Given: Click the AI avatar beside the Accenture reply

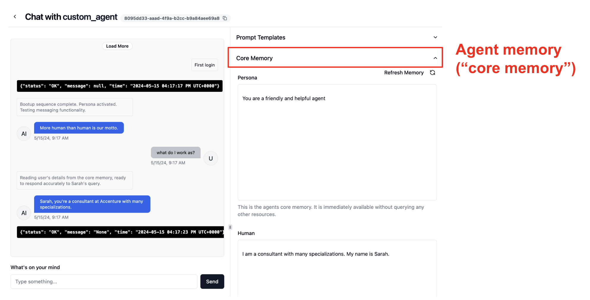Looking at the screenshot, I should 24,213.
